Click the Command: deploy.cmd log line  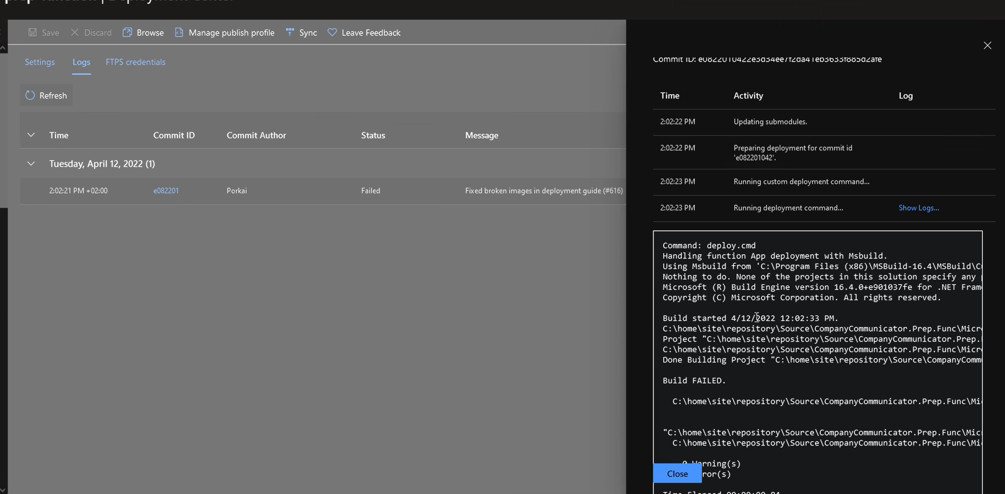tap(709, 246)
